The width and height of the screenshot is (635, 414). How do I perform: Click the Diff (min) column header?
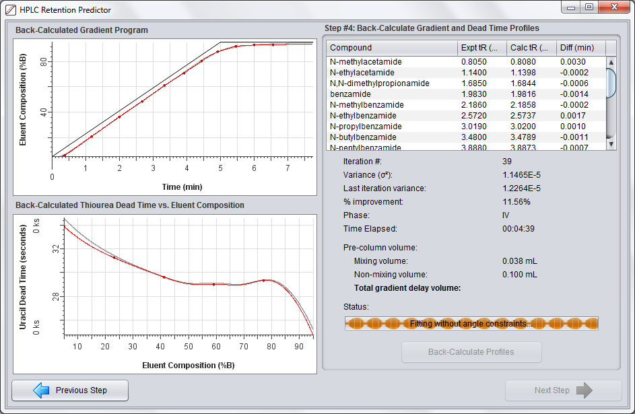(x=580, y=48)
